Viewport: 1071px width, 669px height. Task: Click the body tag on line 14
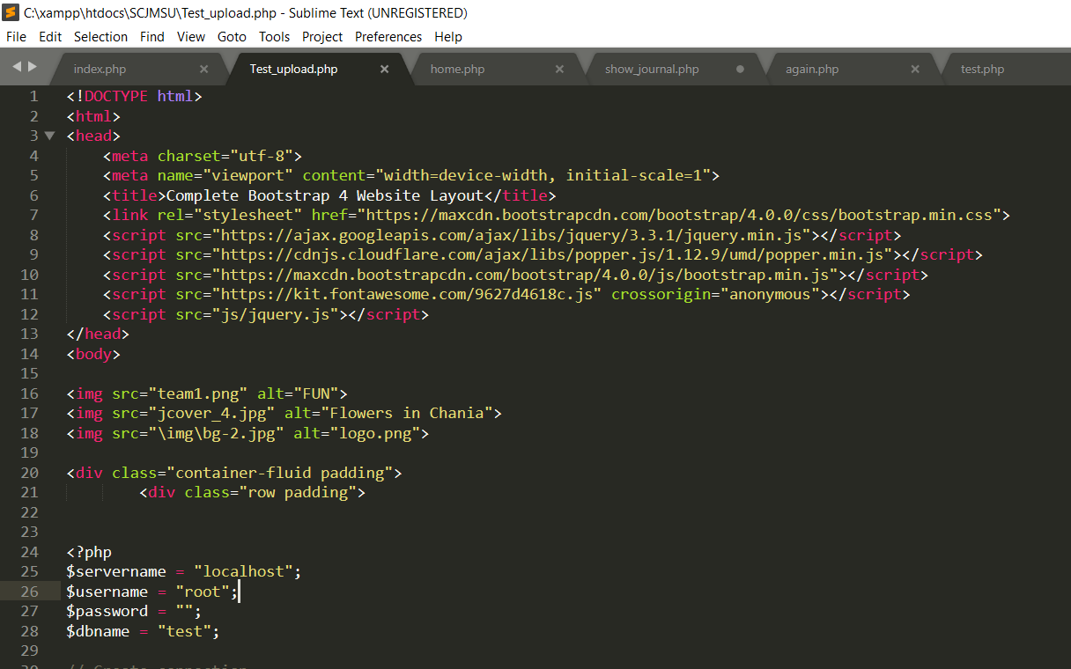tap(93, 354)
